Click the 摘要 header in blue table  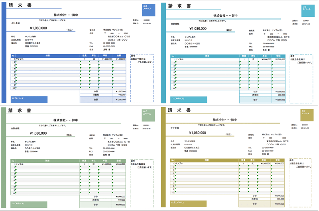pos(47,55)
